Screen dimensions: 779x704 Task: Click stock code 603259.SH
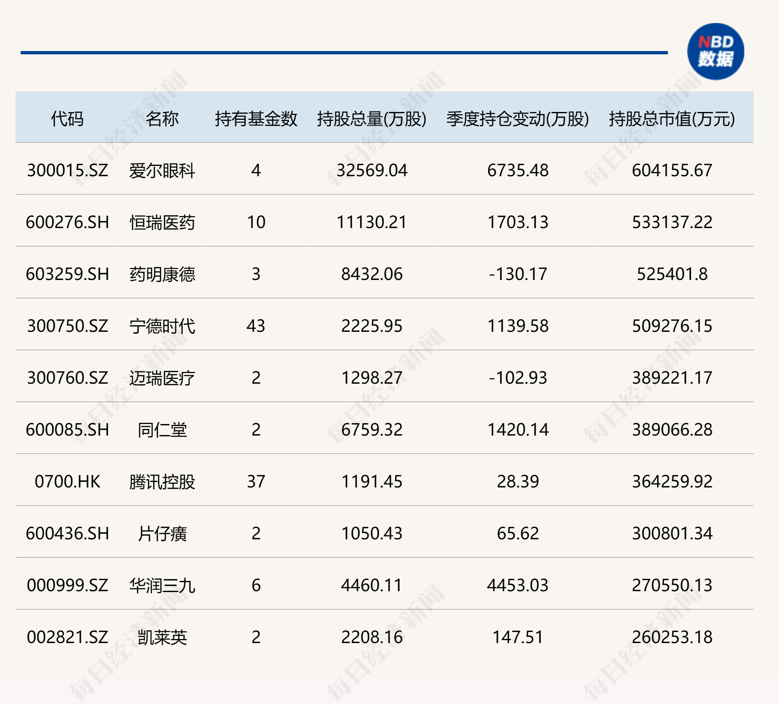click(68, 274)
